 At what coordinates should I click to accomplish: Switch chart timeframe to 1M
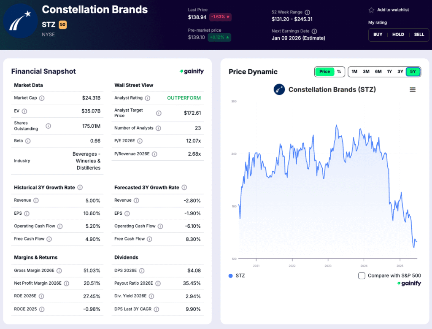[354, 72]
